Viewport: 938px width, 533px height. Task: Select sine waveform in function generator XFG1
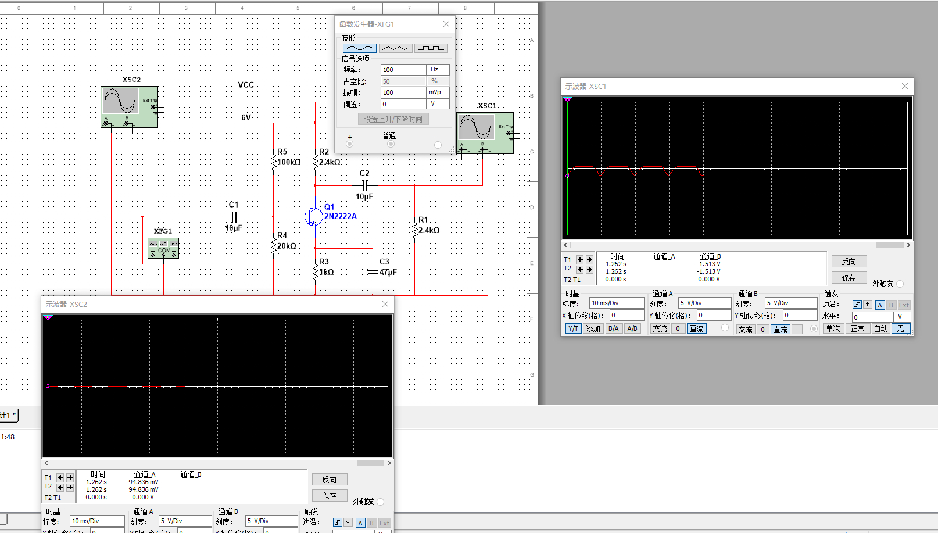click(x=359, y=48)
